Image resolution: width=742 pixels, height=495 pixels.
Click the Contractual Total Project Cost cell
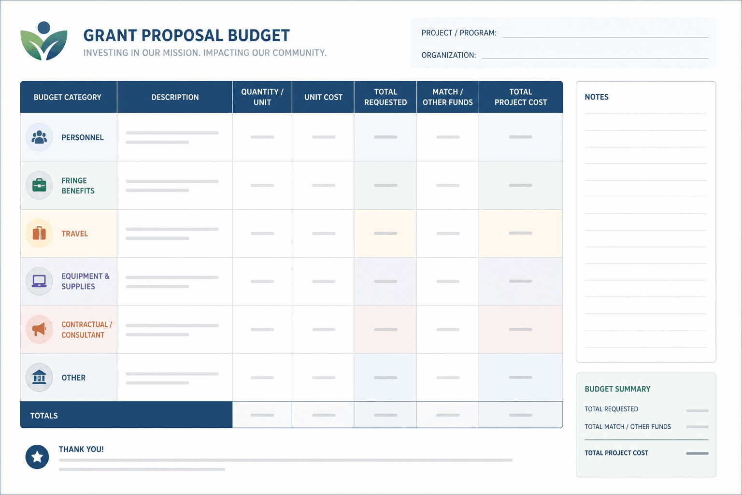(521, 329)
